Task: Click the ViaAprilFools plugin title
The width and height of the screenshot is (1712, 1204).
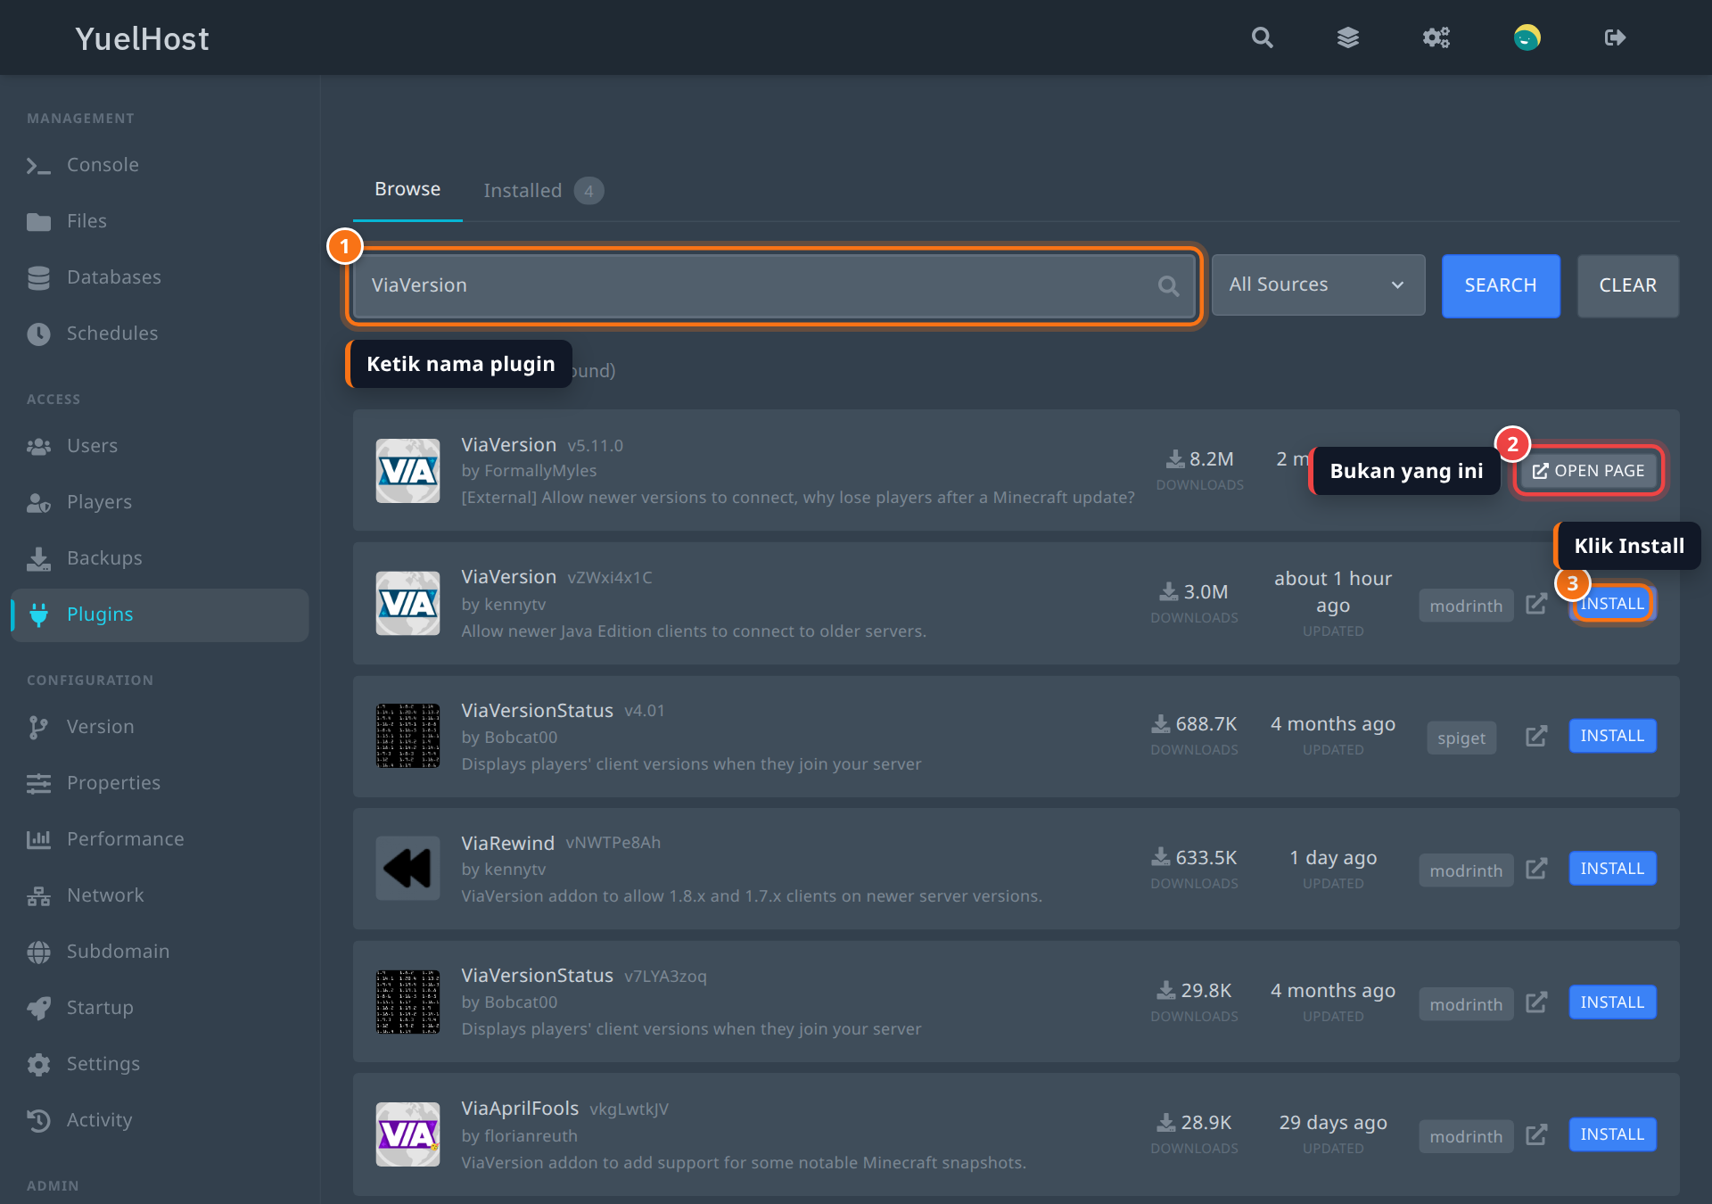Action: 520,1109
